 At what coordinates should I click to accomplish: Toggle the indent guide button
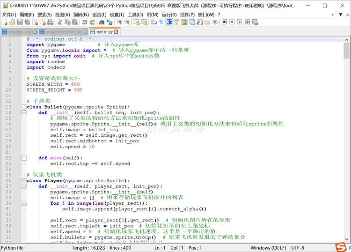coord(169,22)
